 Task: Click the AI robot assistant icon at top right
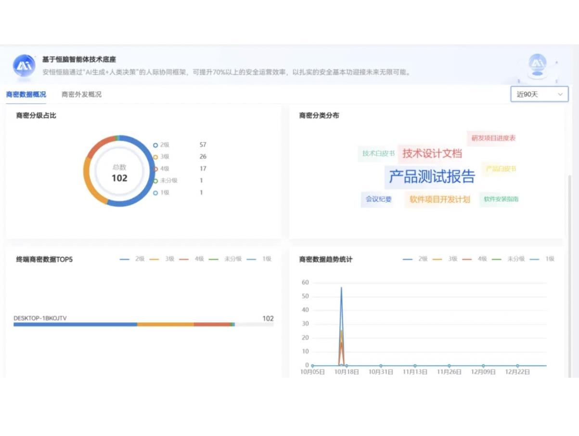[537, 63]
